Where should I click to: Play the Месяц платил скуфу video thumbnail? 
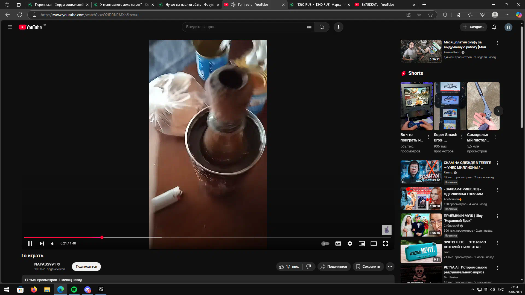click(x=421, y=52)
